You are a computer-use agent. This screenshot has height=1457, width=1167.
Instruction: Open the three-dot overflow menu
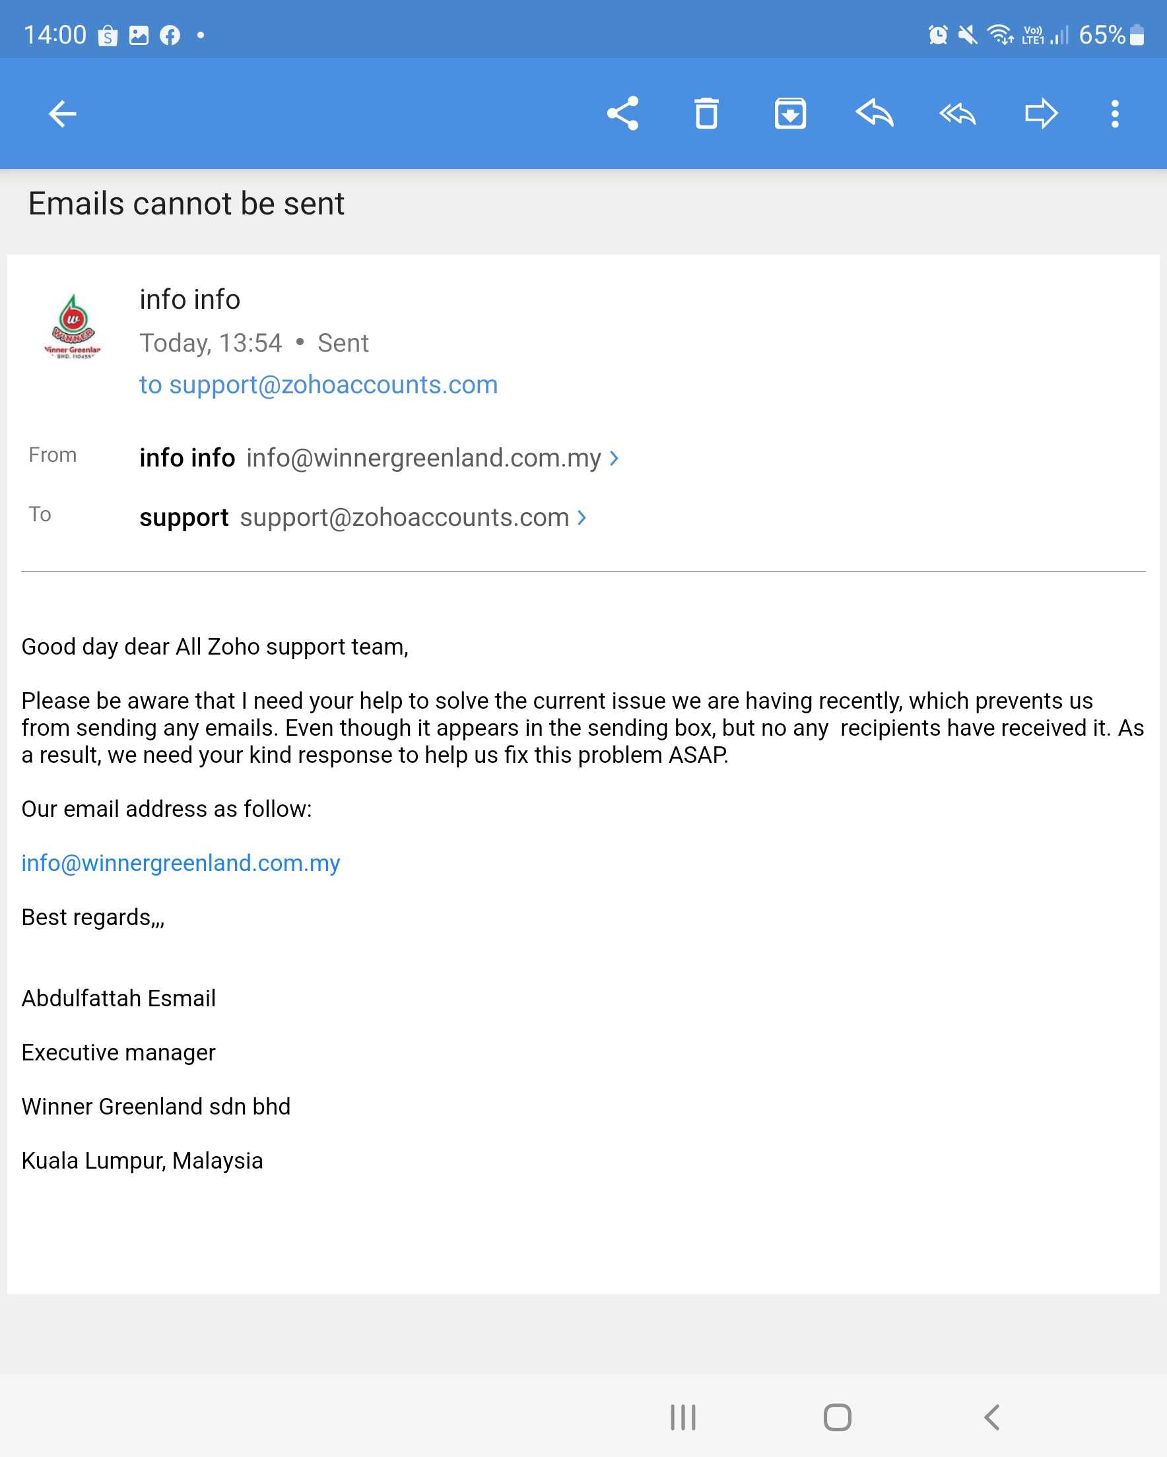(1114, 113)
